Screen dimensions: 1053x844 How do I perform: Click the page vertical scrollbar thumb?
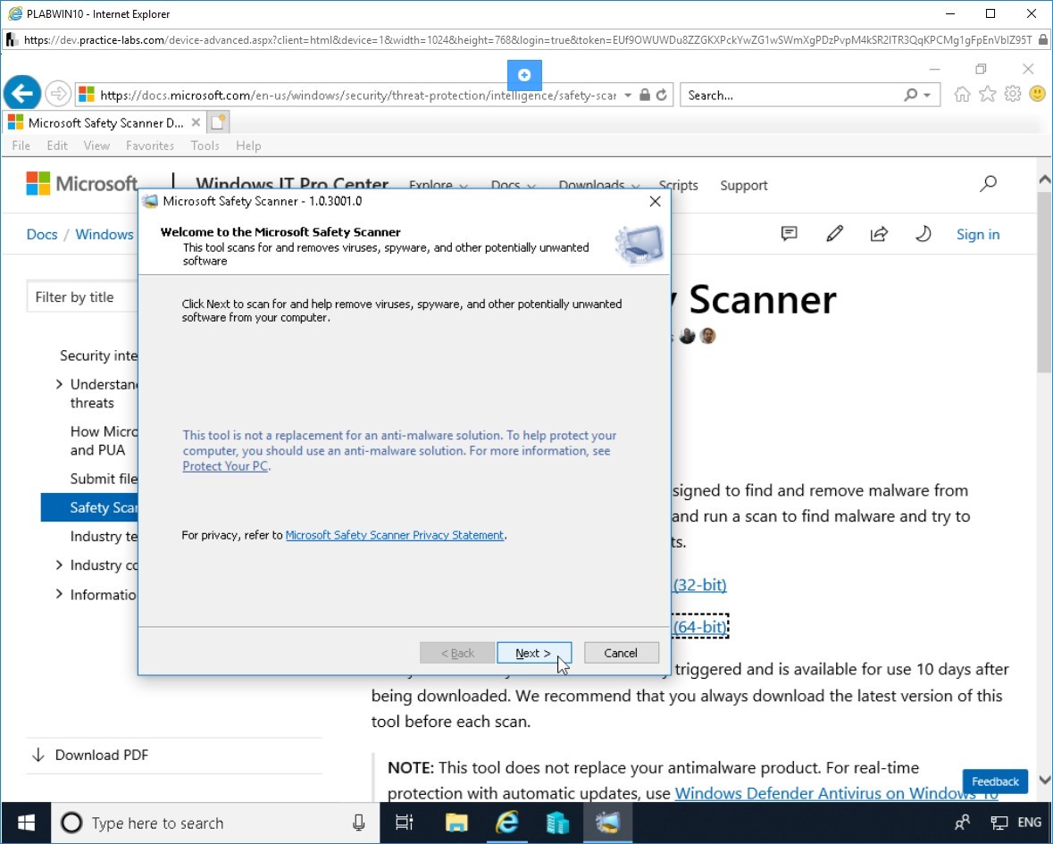(1044, 282)
